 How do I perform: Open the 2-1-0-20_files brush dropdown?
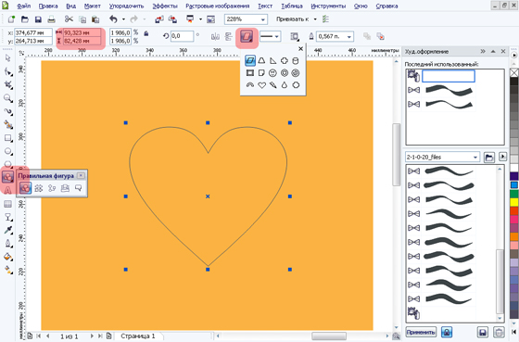[x=475, y=158]
